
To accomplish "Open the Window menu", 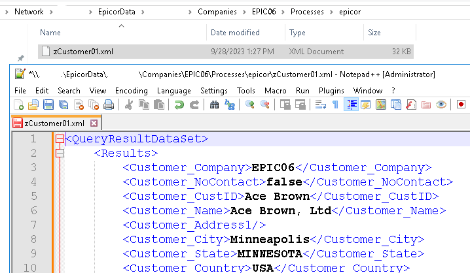I will point(367,91).
